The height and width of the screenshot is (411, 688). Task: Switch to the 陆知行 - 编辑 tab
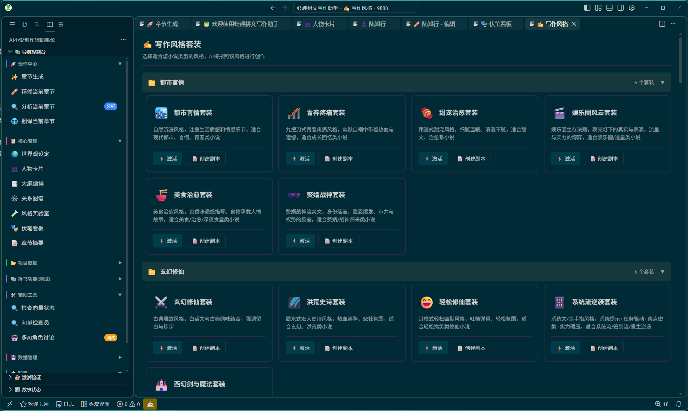(x=434, y=24)
